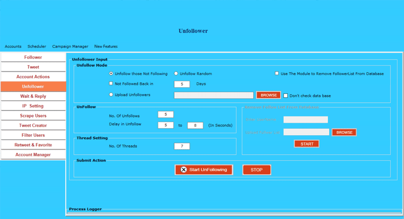Image resolution: width=404 pixels, height=219 pixels.
Task: Open the Tweet Creator module
Action: pos(33,126)
